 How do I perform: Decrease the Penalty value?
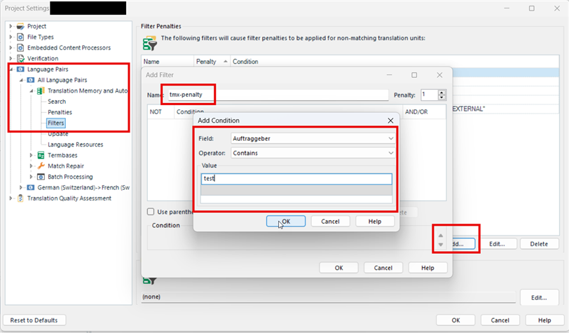tap(441, 97)
